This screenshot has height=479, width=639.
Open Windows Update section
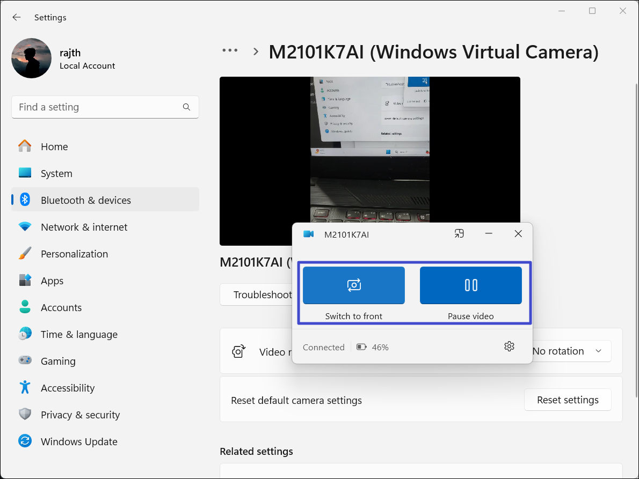coord(78,441)
